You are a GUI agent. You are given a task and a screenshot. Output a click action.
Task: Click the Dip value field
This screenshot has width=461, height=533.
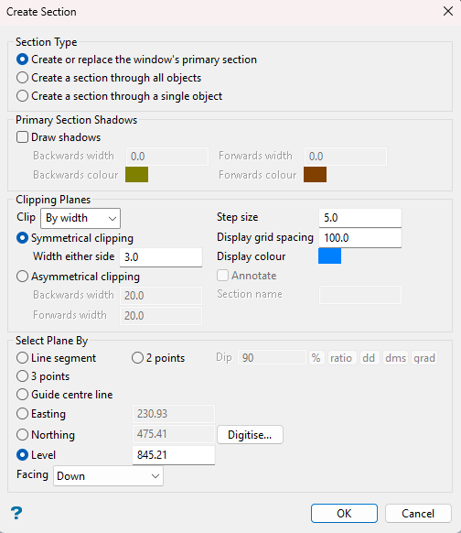(x=273, y=358)
